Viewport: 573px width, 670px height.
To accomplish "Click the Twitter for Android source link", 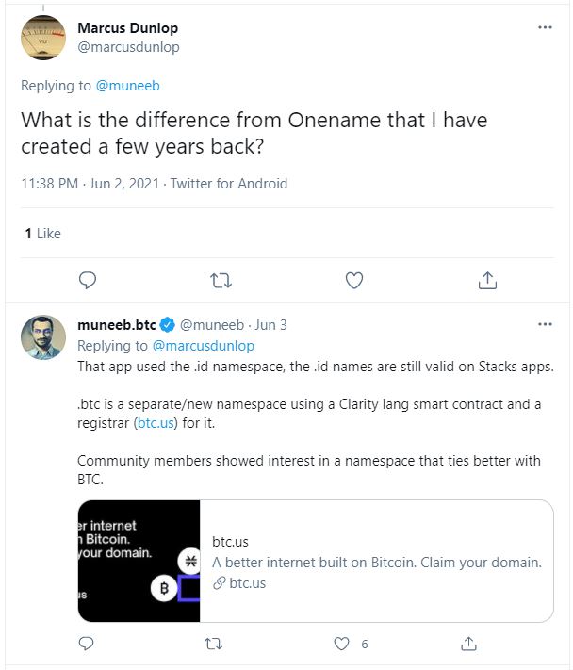I will point(229,184).
